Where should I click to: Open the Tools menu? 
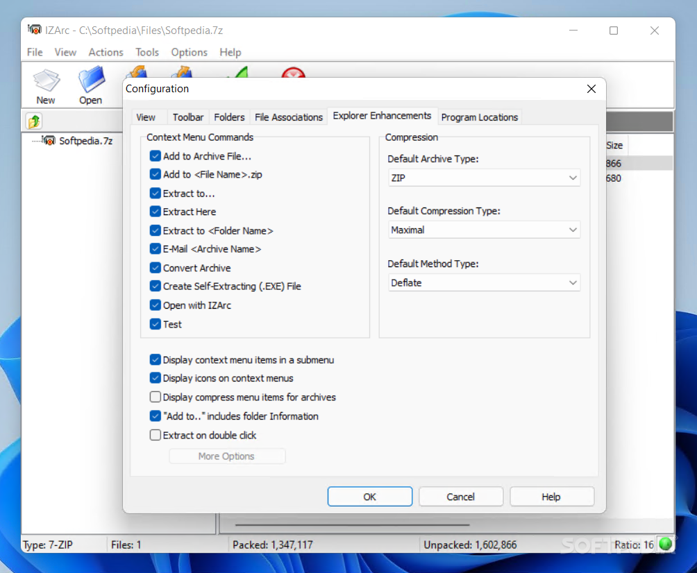click(147, 53)
